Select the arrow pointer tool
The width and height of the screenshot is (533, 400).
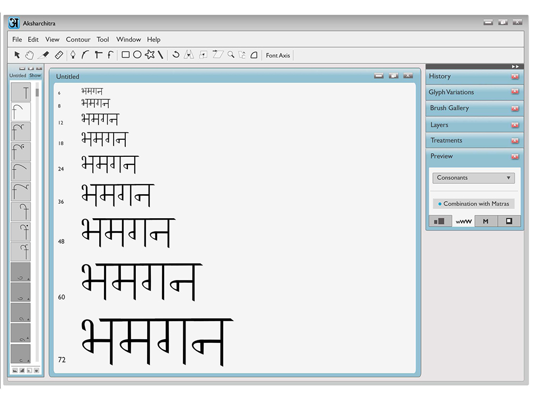17,55
